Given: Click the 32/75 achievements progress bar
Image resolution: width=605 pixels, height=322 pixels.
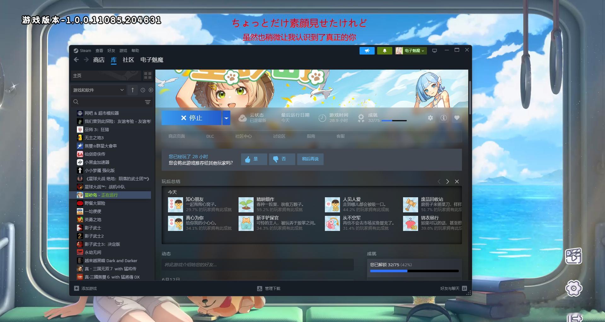Looking at the screenshot, I should pyautogui.click(x=414, y=271).
